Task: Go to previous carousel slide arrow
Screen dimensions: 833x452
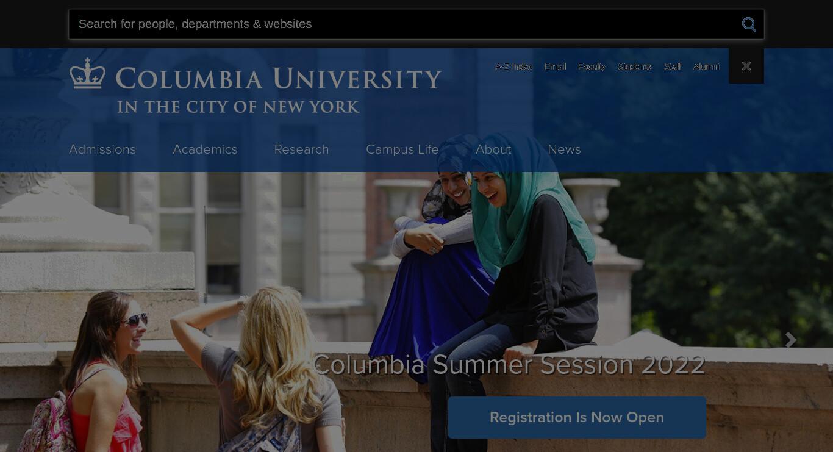Action: [x=42, y=340]
